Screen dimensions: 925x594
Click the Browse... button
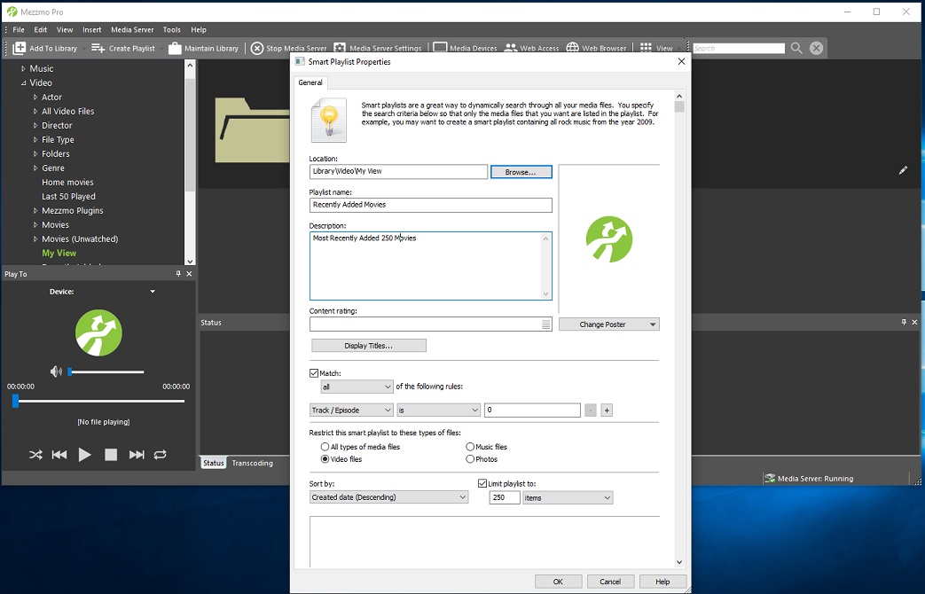coord(521,172)
